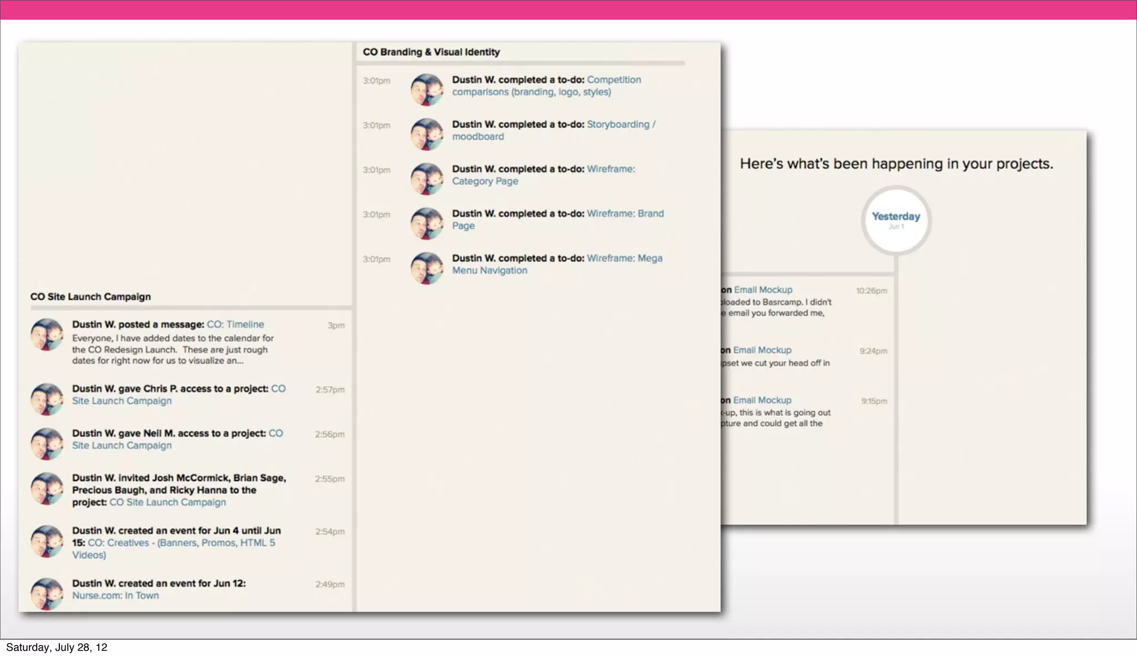1137x657 pixels.
Task: Open the Nurse.com: In Town event
Action: tap(115, 596)
